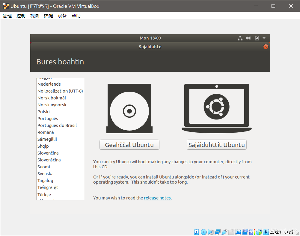Choose Português from the language list
The height and width of the screenshot is (236, 300).
coord(60,119)
